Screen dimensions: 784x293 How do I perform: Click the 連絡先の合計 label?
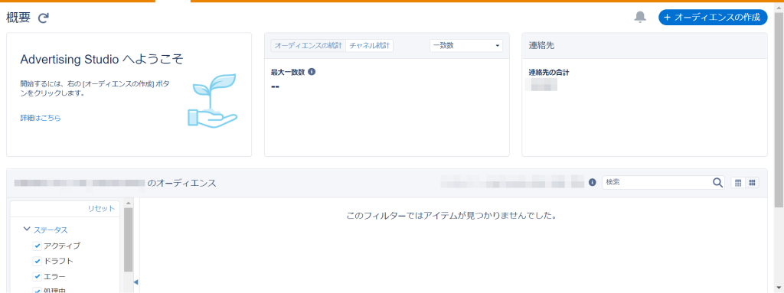[549, 73]
